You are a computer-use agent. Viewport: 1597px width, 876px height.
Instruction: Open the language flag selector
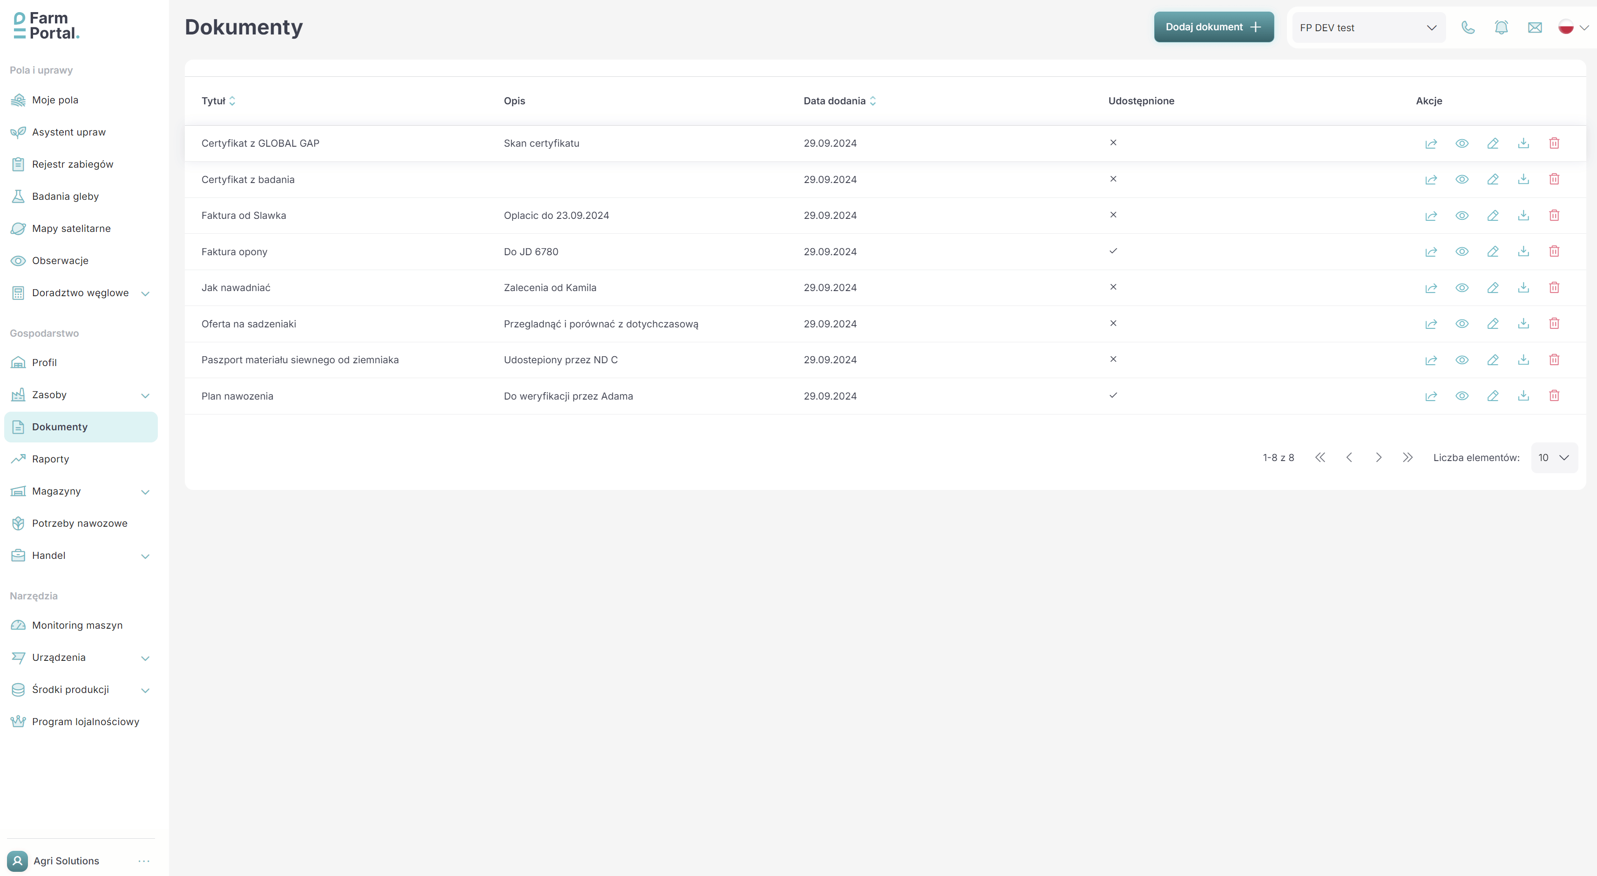pos(1573,27)
